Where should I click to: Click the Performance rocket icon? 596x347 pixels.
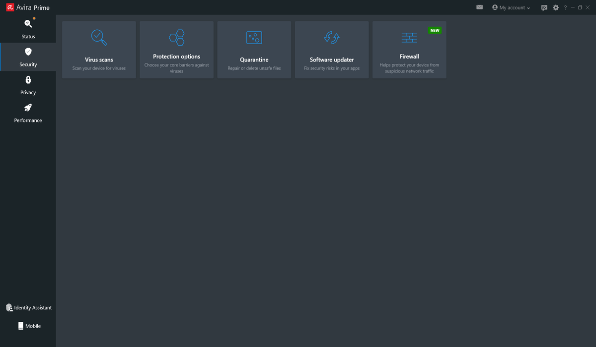point(28,108)
